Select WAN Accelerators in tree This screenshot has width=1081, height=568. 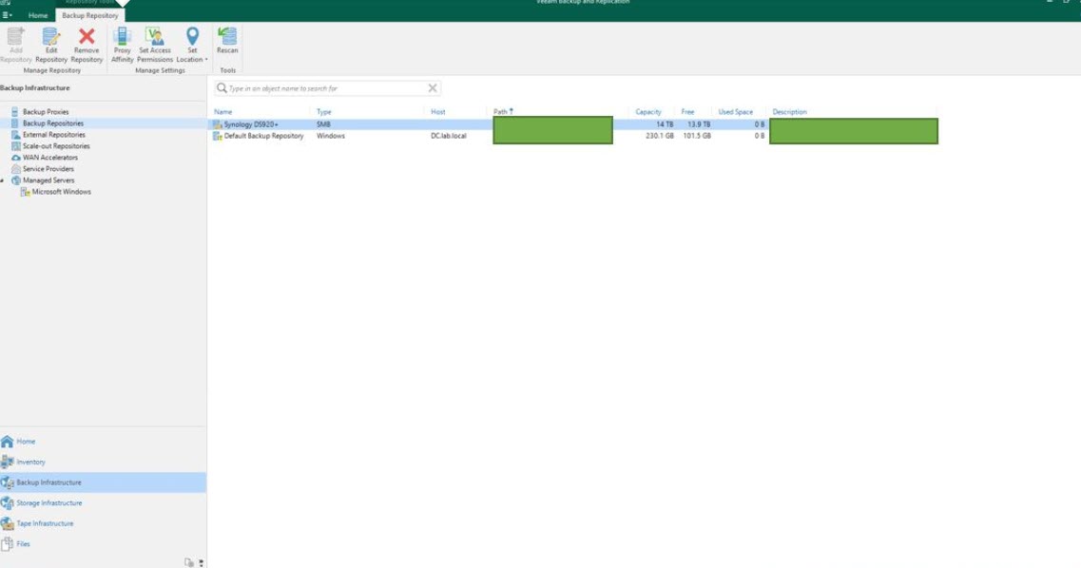tap(49, 158)
